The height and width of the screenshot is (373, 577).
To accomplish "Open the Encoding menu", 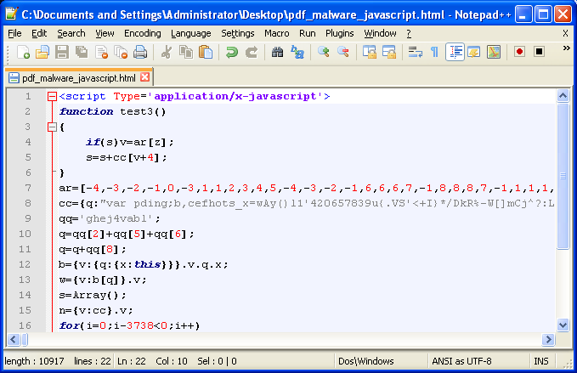I will [142, 33].
